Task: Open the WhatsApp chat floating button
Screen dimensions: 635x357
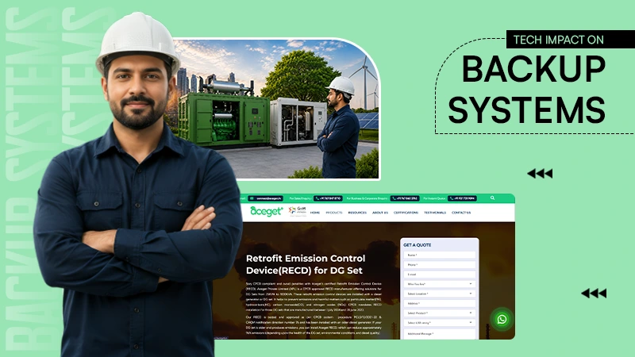Action: pyautogui.click(x=502, y=320)
